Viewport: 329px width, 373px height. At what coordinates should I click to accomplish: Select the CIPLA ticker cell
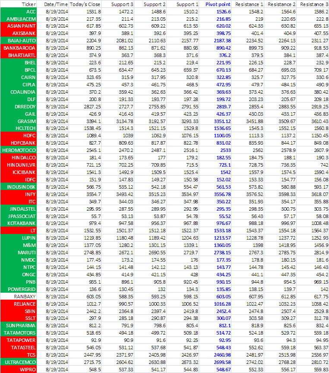[x=19, y=85]
